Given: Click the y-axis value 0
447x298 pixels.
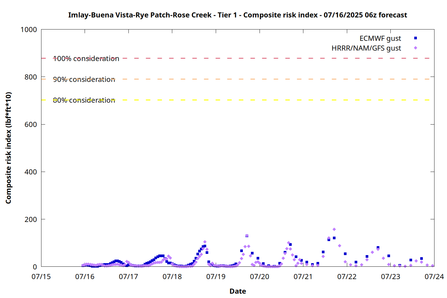Looking at the screenshot, I should (x=35, y=267).
